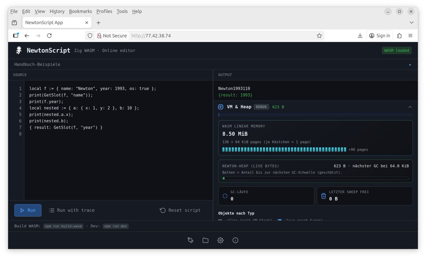Open tracking protection shield icon
The width and height of the screenshot is (426, 258).
[90, 35]
